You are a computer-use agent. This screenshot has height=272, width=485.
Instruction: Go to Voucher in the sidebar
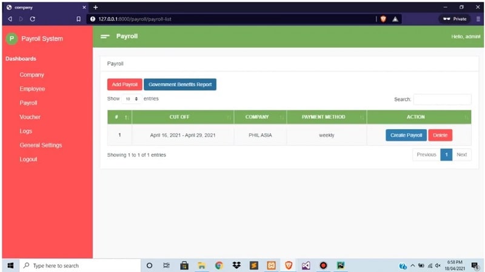[30, 117]
